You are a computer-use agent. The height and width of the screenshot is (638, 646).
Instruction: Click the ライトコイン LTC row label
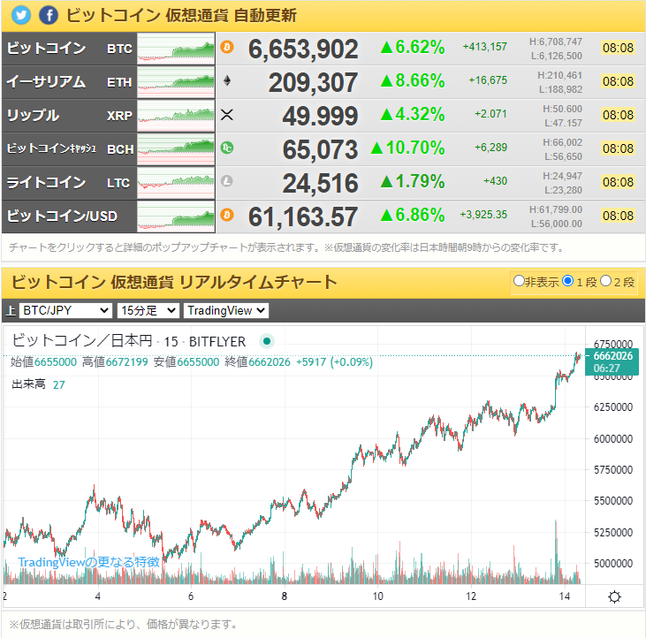68,183
